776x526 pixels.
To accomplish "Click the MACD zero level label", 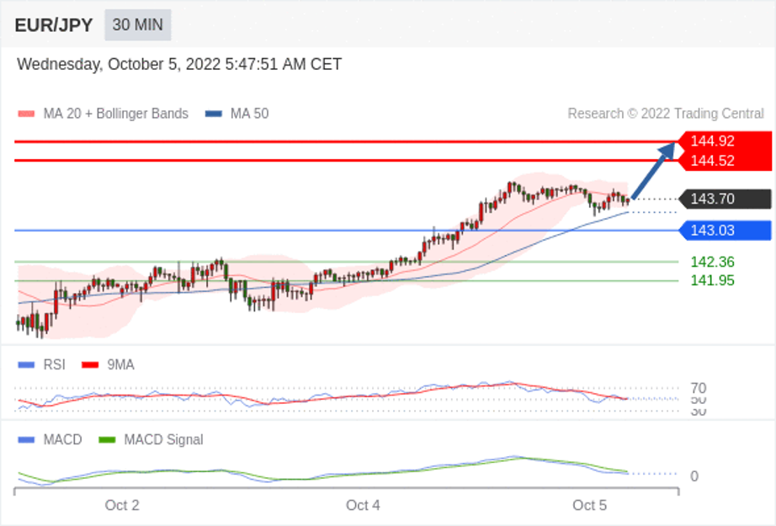I will (694, 476).
